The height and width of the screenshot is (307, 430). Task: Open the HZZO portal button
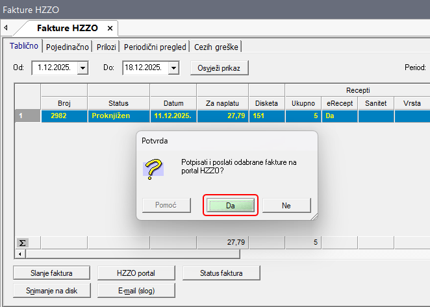pos(136,273)
